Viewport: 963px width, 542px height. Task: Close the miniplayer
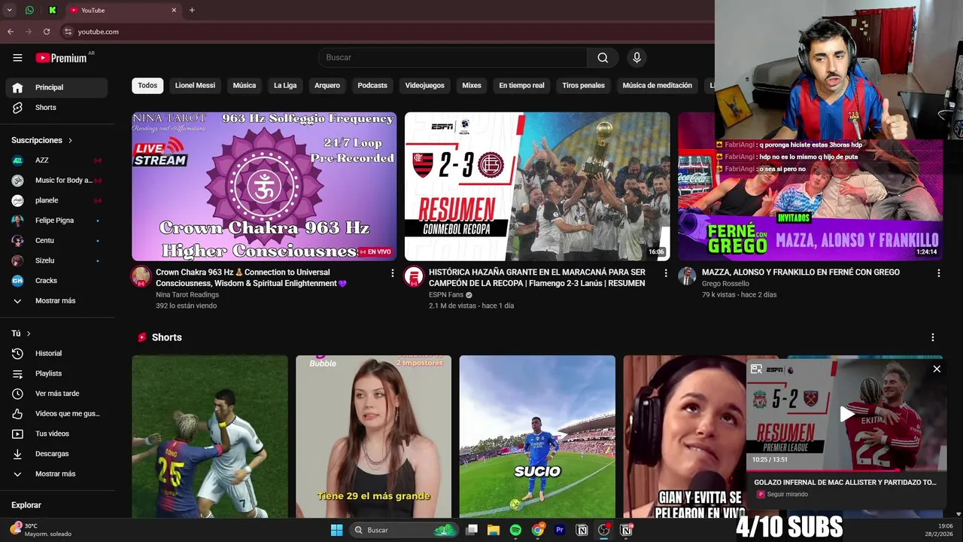click(x=937, y=369)
